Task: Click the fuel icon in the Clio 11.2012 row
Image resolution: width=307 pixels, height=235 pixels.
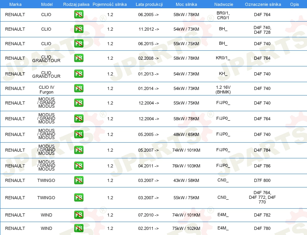Action: point(79,29)
